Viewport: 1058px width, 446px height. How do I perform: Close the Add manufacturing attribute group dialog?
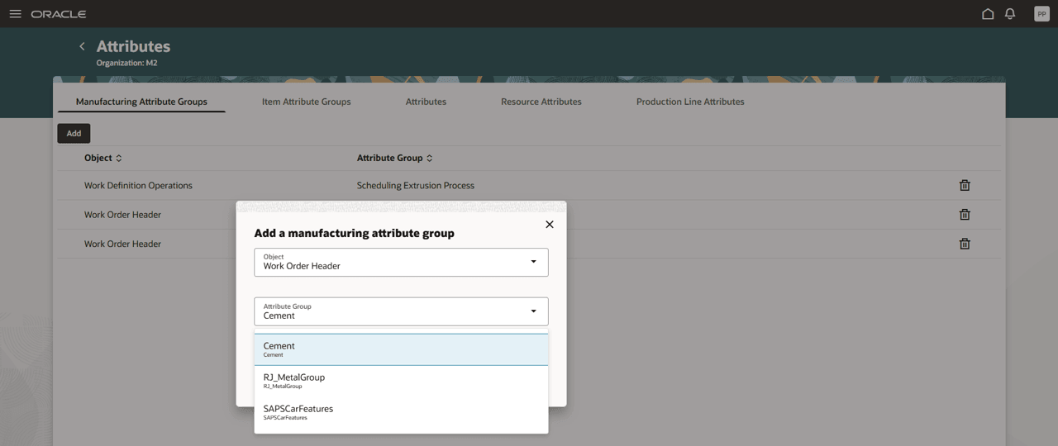click(550, 225)
